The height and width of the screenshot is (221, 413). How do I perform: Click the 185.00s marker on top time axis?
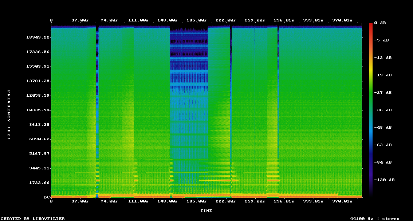(197, 20)
